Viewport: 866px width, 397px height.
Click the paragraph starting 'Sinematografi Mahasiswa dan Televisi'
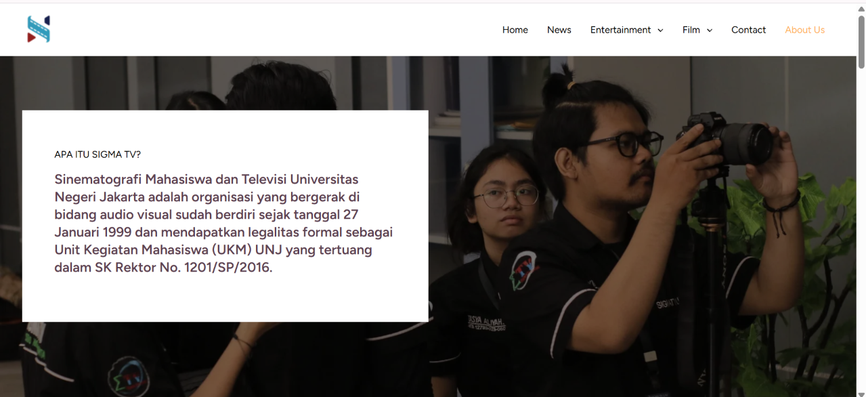pyautogui.click(x=223, y=224)
